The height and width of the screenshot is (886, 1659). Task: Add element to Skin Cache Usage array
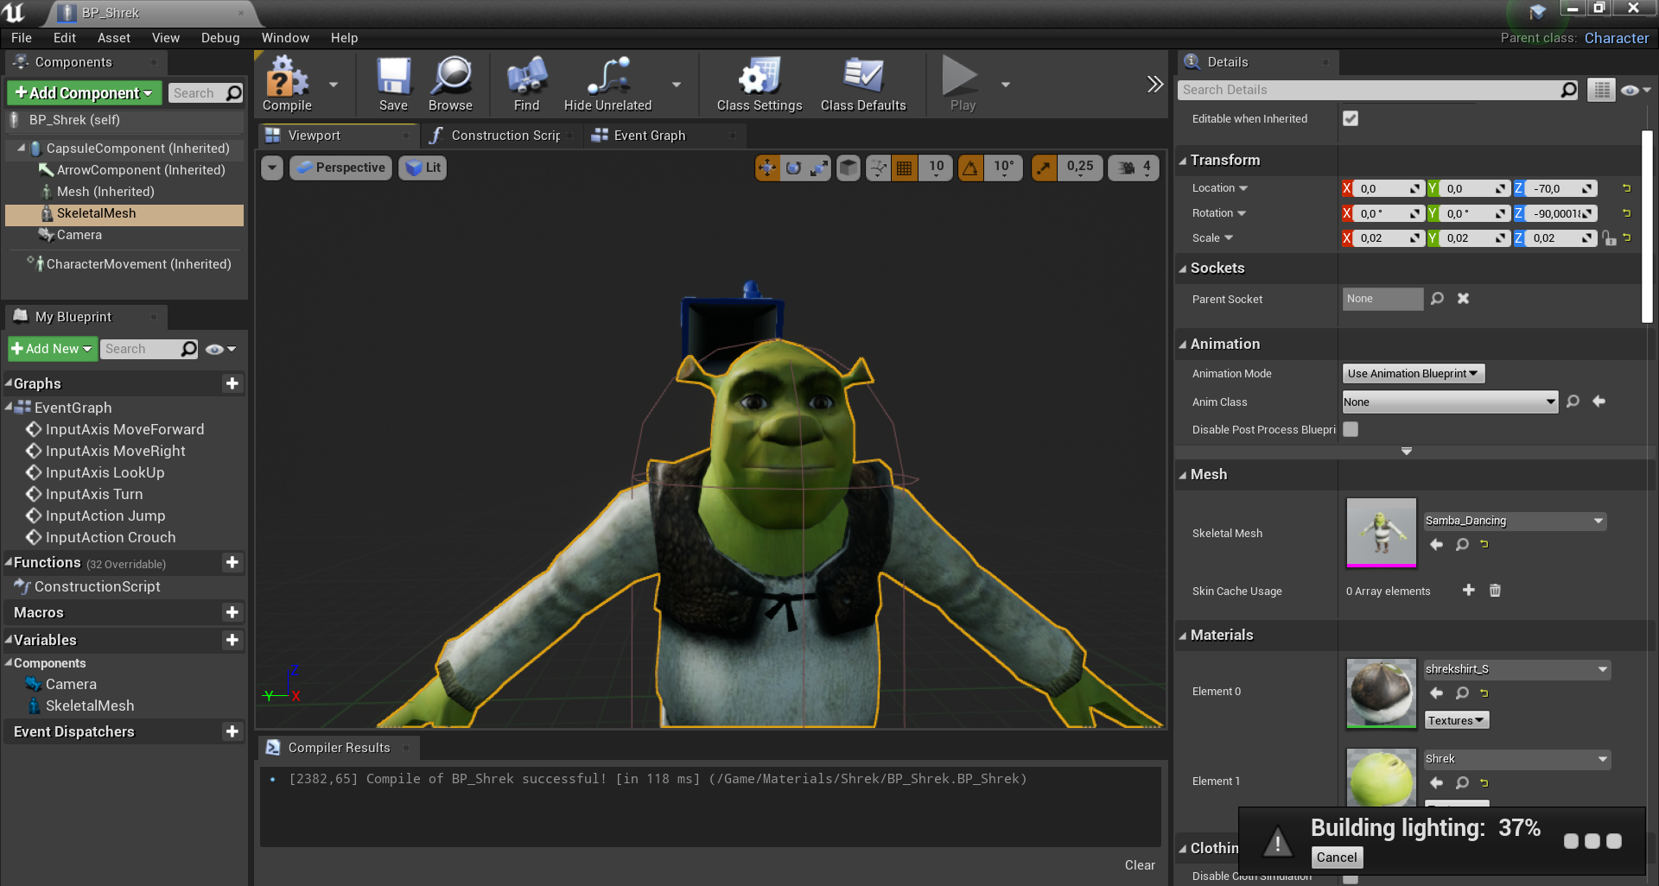(x=1468, y=590)
